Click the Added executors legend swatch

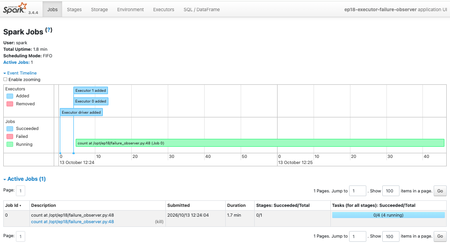coord(10,96)
